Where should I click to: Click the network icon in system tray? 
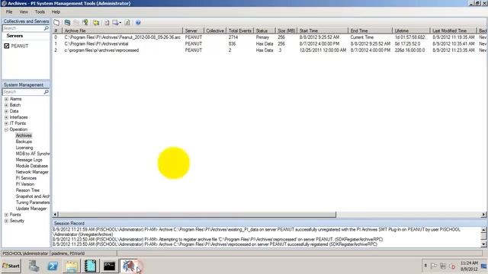[x=443, y=266]
